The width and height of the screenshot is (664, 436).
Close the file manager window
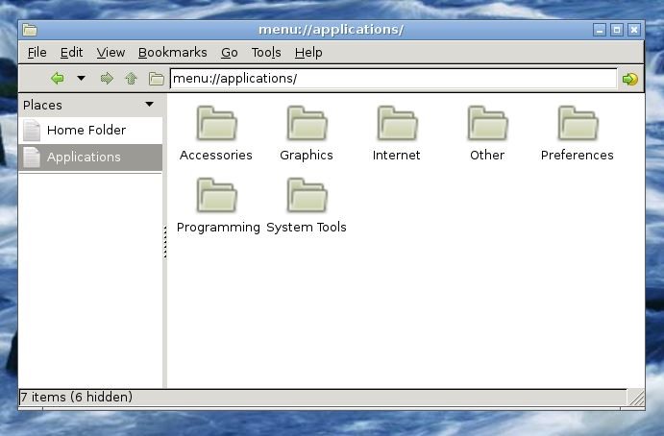(634, 30)
